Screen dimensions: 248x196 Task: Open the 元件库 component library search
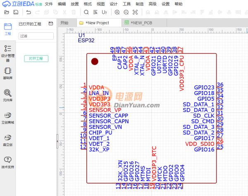[x=8, y=96]
